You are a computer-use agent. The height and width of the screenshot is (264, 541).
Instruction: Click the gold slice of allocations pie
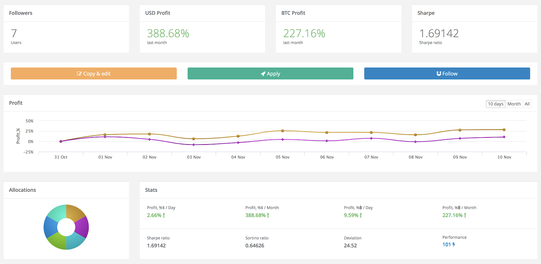[x=75, y=213]
